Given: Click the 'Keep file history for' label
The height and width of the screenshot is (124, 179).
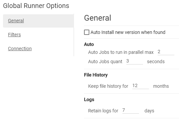Looking at the screenshot, I should 108,86.
